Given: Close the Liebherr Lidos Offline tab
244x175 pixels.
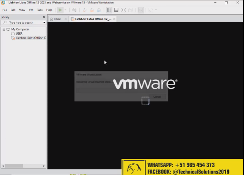Looking at the screenshot, I should tap(114, 19).
